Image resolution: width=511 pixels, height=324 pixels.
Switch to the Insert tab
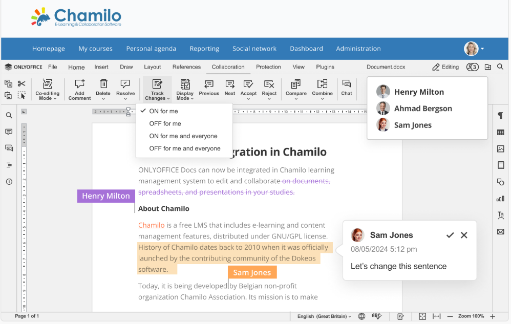tap(101, 67)
